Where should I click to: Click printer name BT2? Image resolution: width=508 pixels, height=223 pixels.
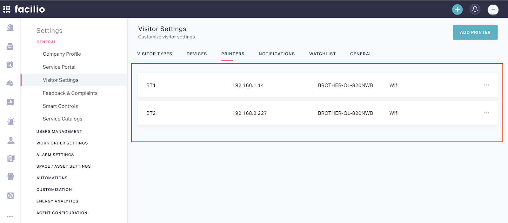pyautogui.click(x=151, y=113)
